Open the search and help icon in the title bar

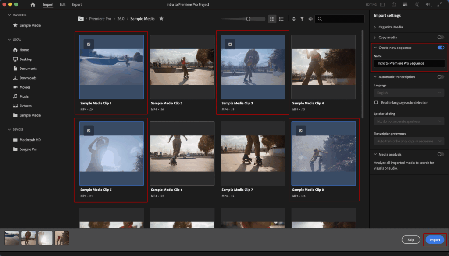coord(417,4)
